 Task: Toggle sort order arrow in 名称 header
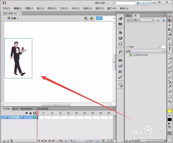(x=163, y=51)
